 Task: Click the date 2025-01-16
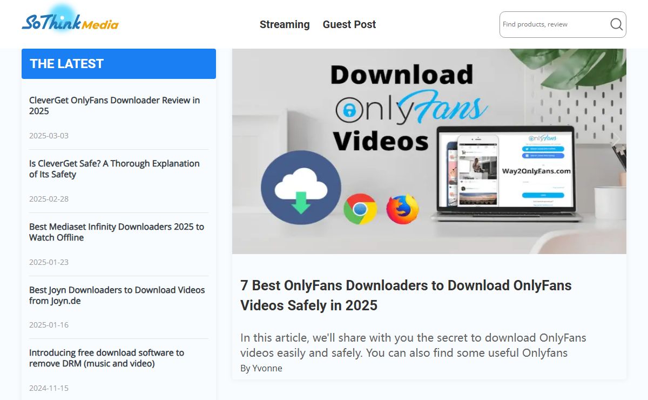[49, 325]
